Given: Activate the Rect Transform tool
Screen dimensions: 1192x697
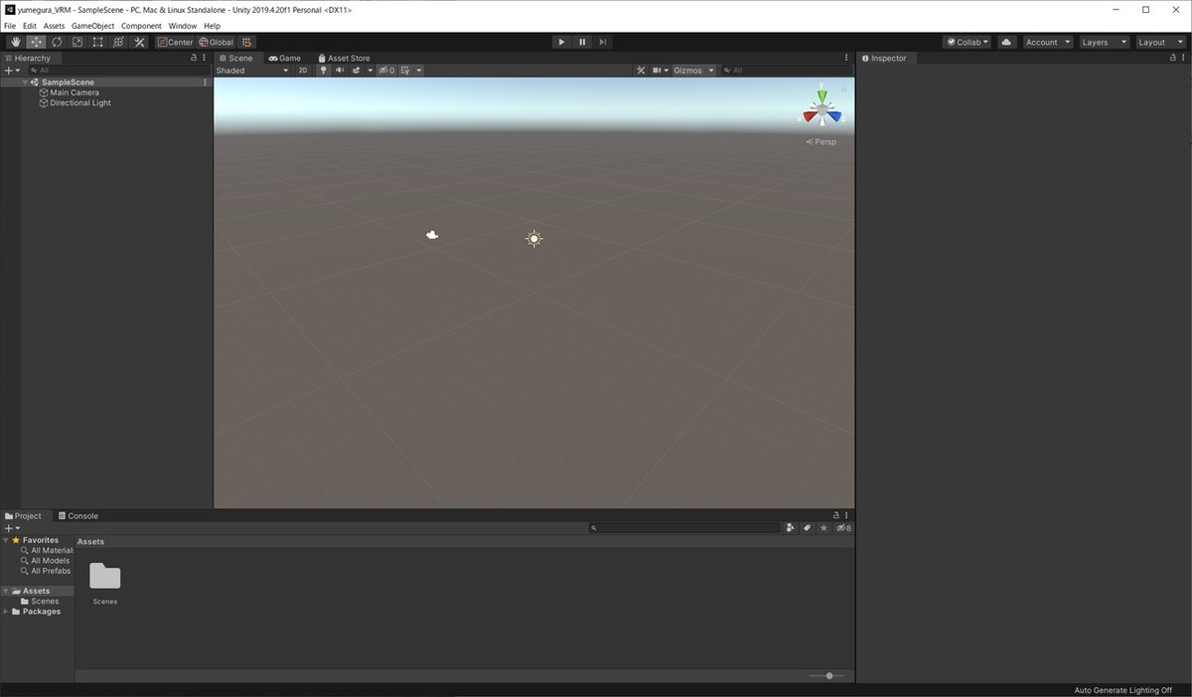Looking at the screenshot, I should click(97, 42).
